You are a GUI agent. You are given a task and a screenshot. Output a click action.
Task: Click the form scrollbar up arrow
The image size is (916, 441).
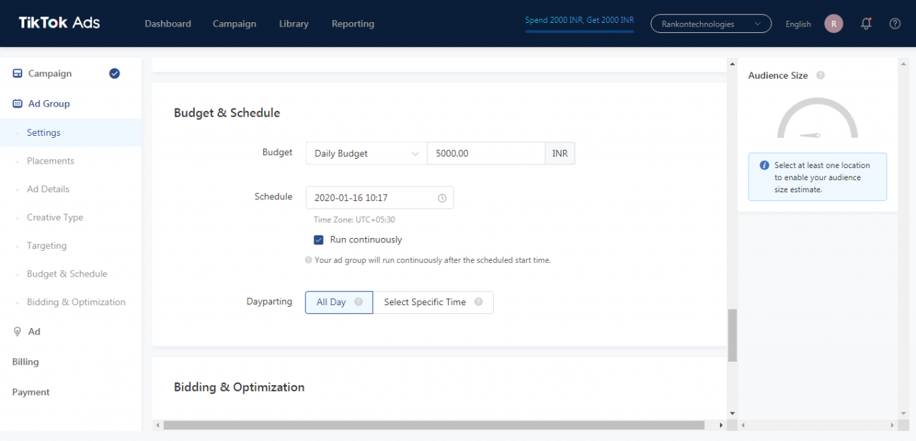[x=732, y=63]
